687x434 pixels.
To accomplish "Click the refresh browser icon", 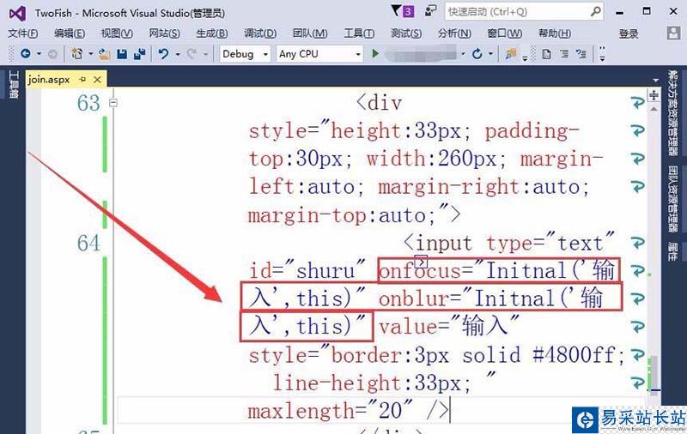I will [477, 54].
